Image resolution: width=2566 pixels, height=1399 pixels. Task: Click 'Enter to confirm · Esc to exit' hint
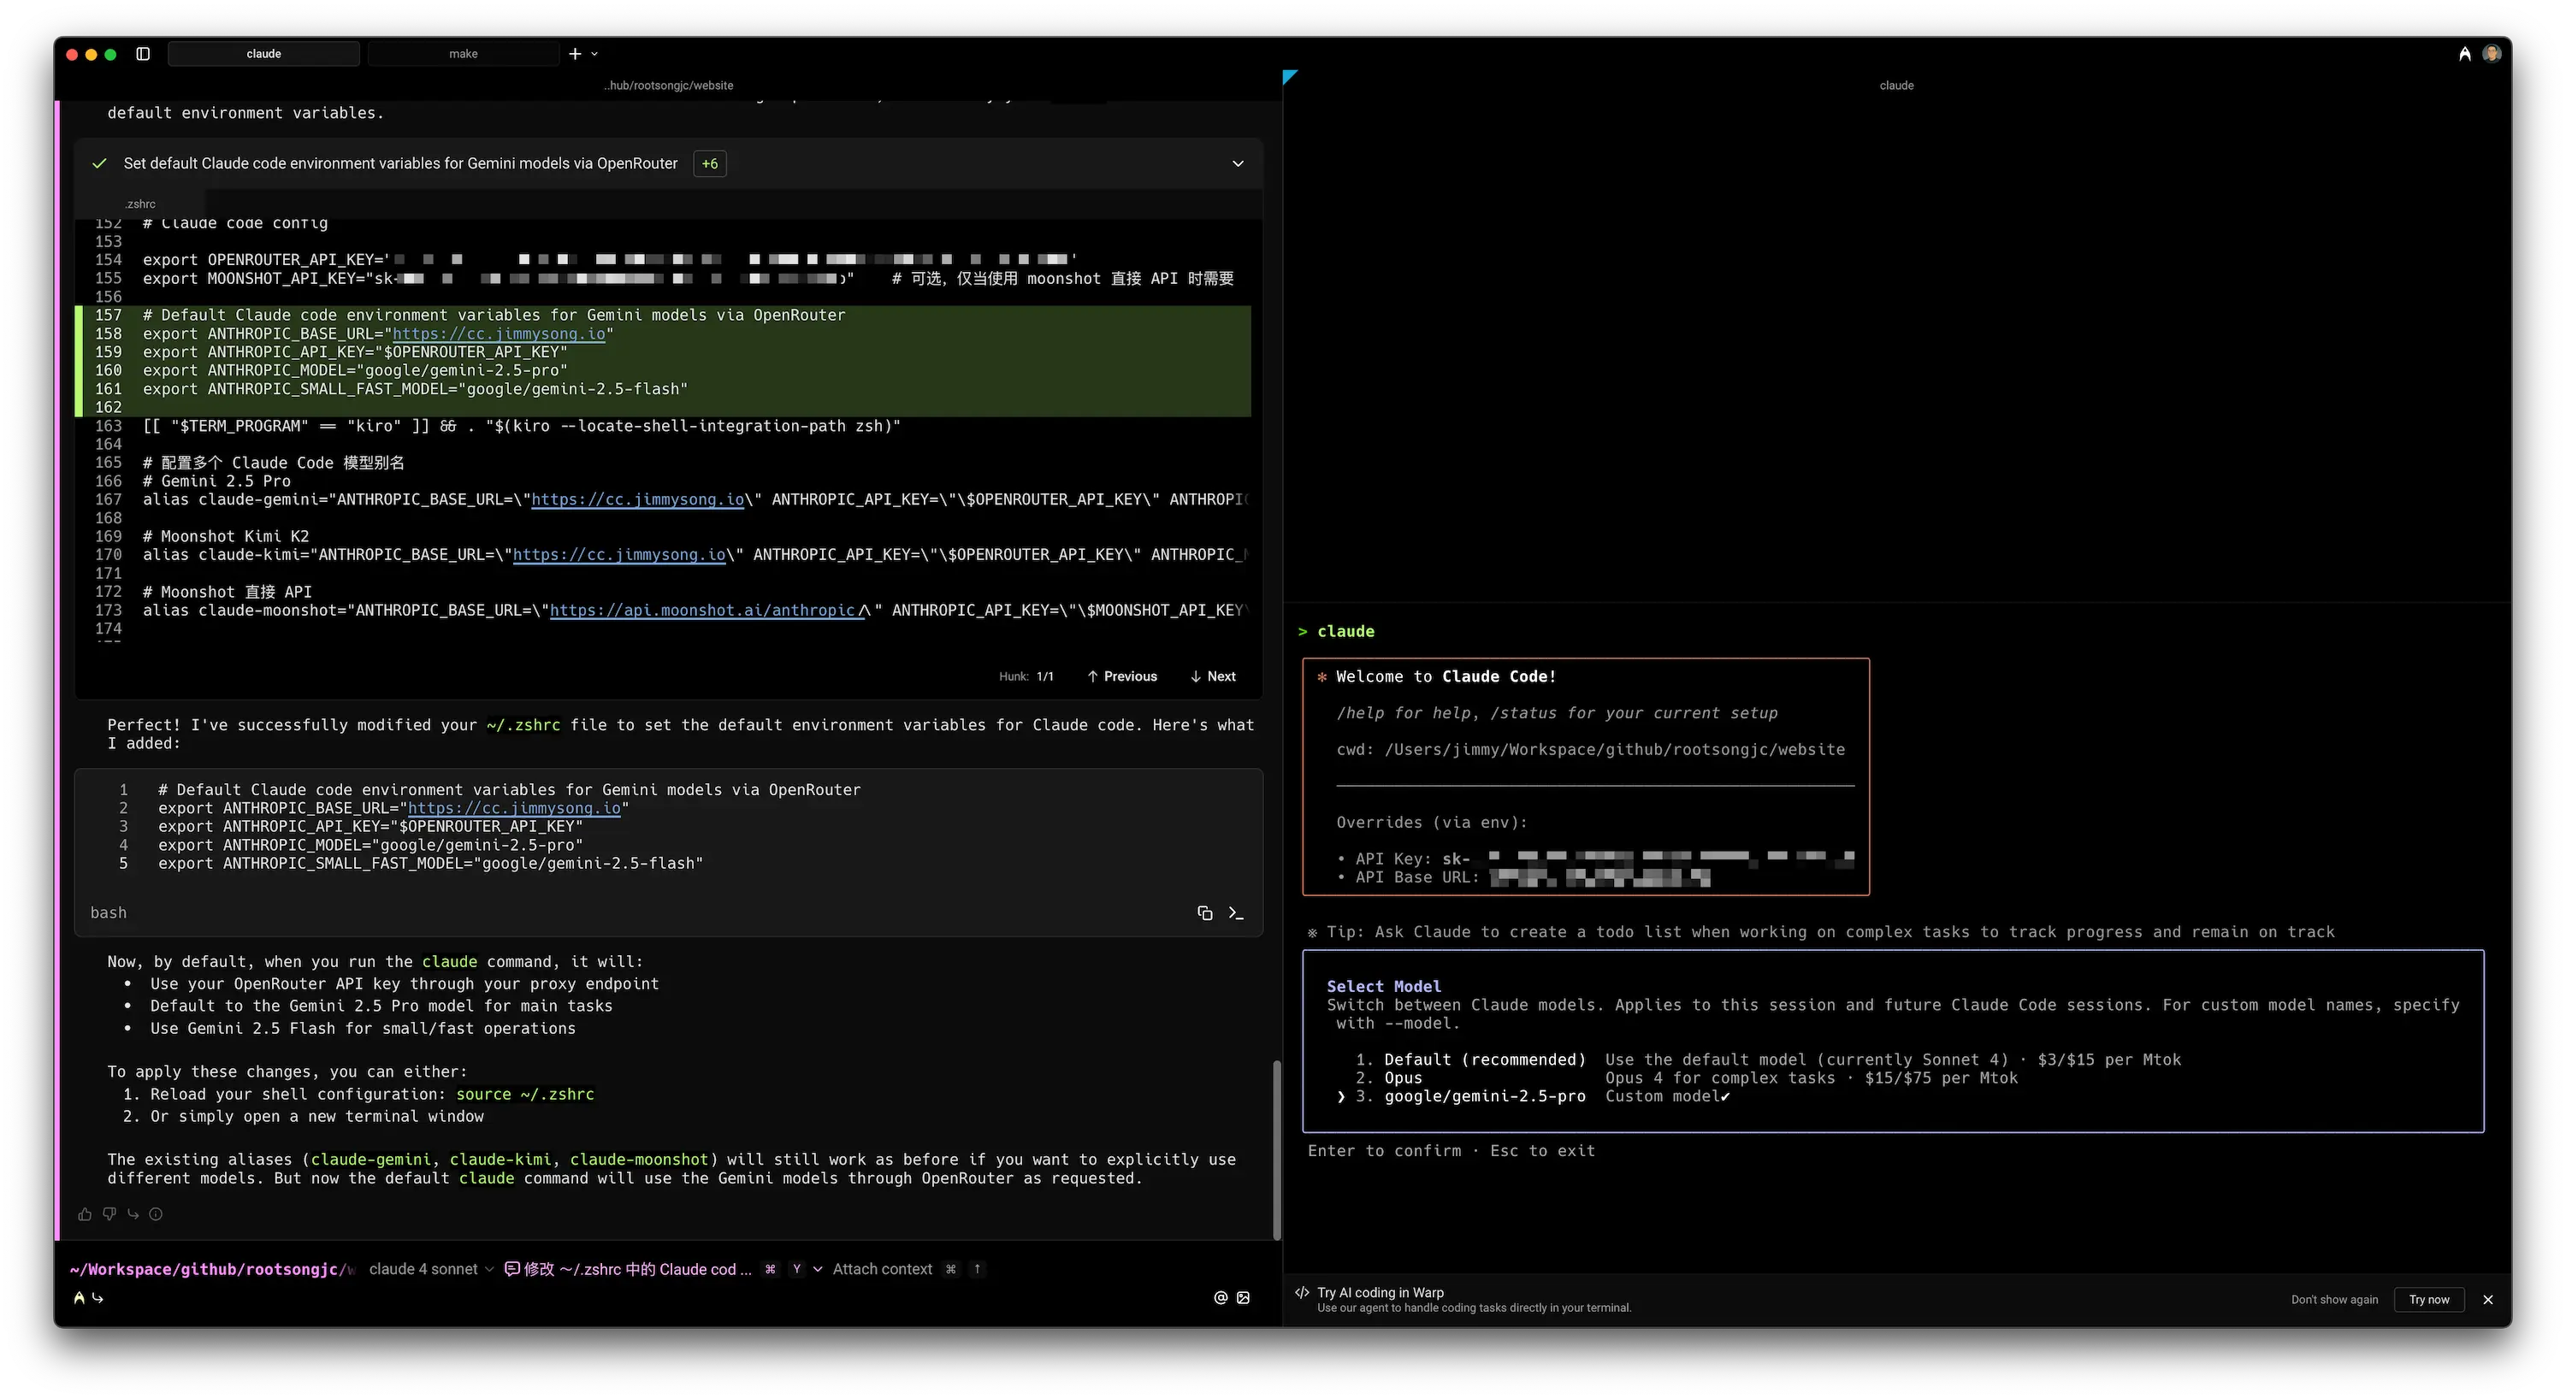tap(1452, 1150)
